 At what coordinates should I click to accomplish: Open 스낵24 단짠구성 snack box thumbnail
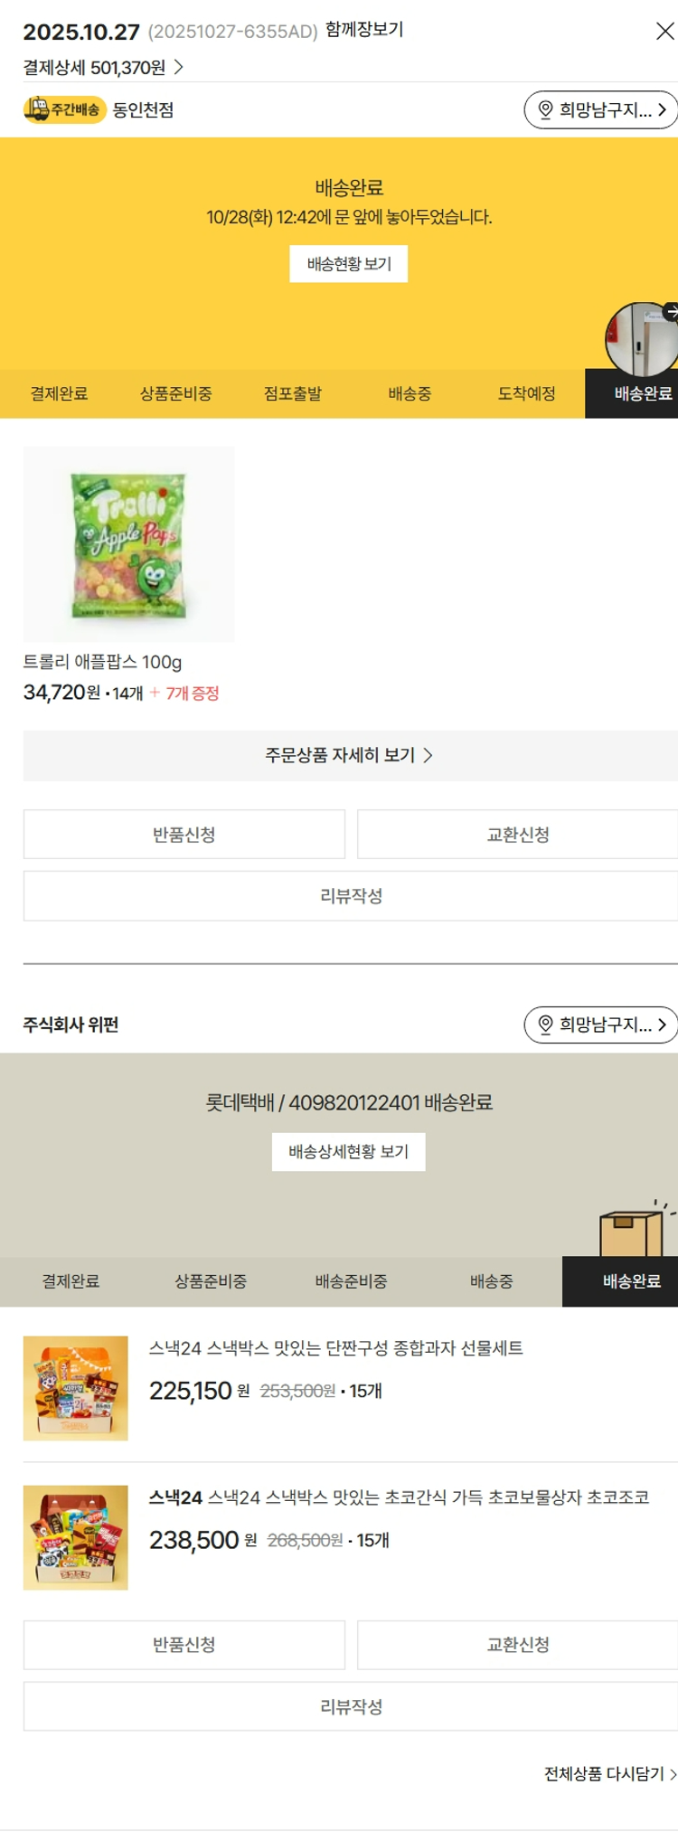pyautogui.click(x=76, y=1389)
